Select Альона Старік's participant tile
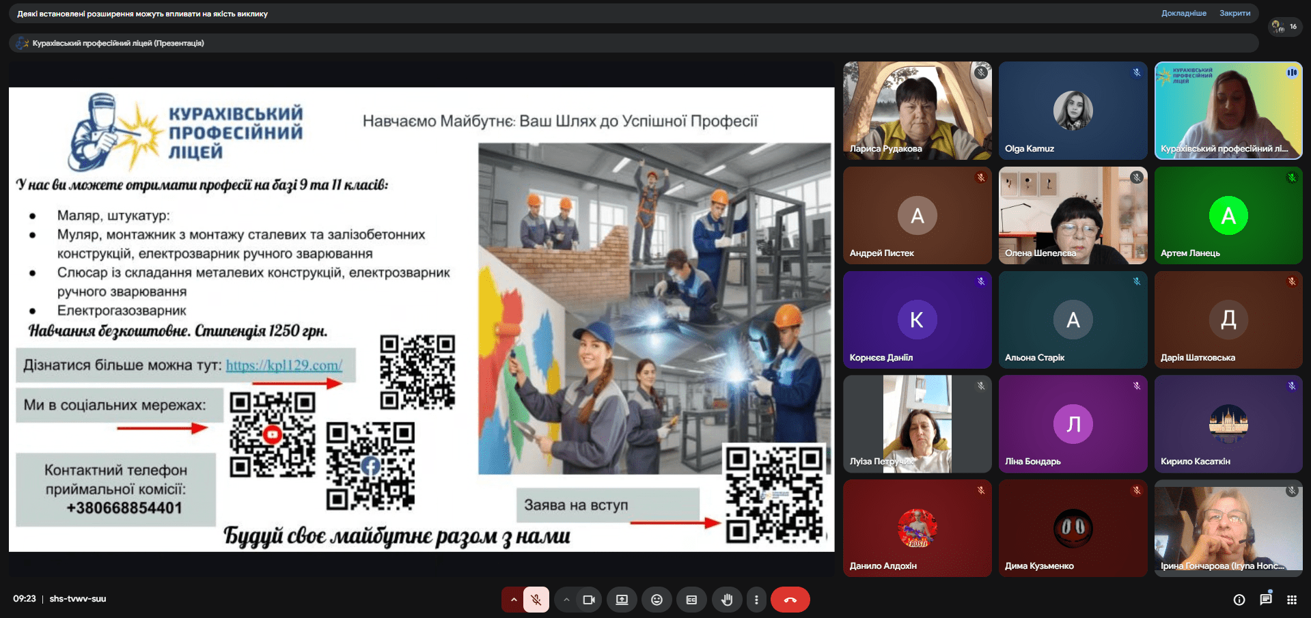The height and width of the screenshot is (618, 1311). pyautogui.click(x=1073, y=320)
